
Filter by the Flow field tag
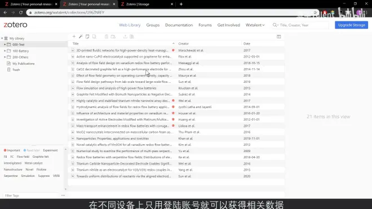23,157
